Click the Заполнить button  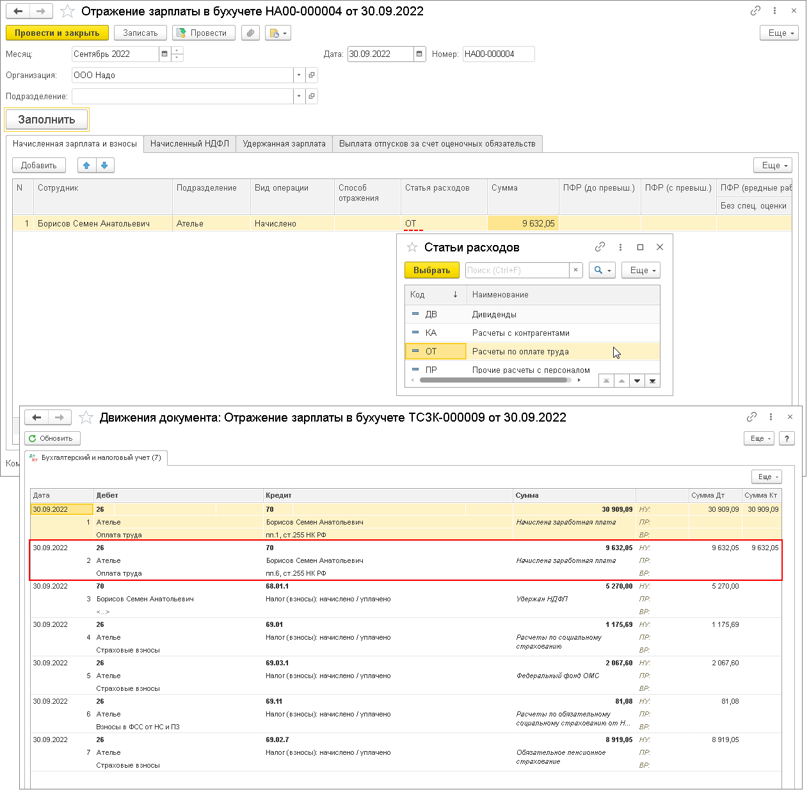[46, 120]
